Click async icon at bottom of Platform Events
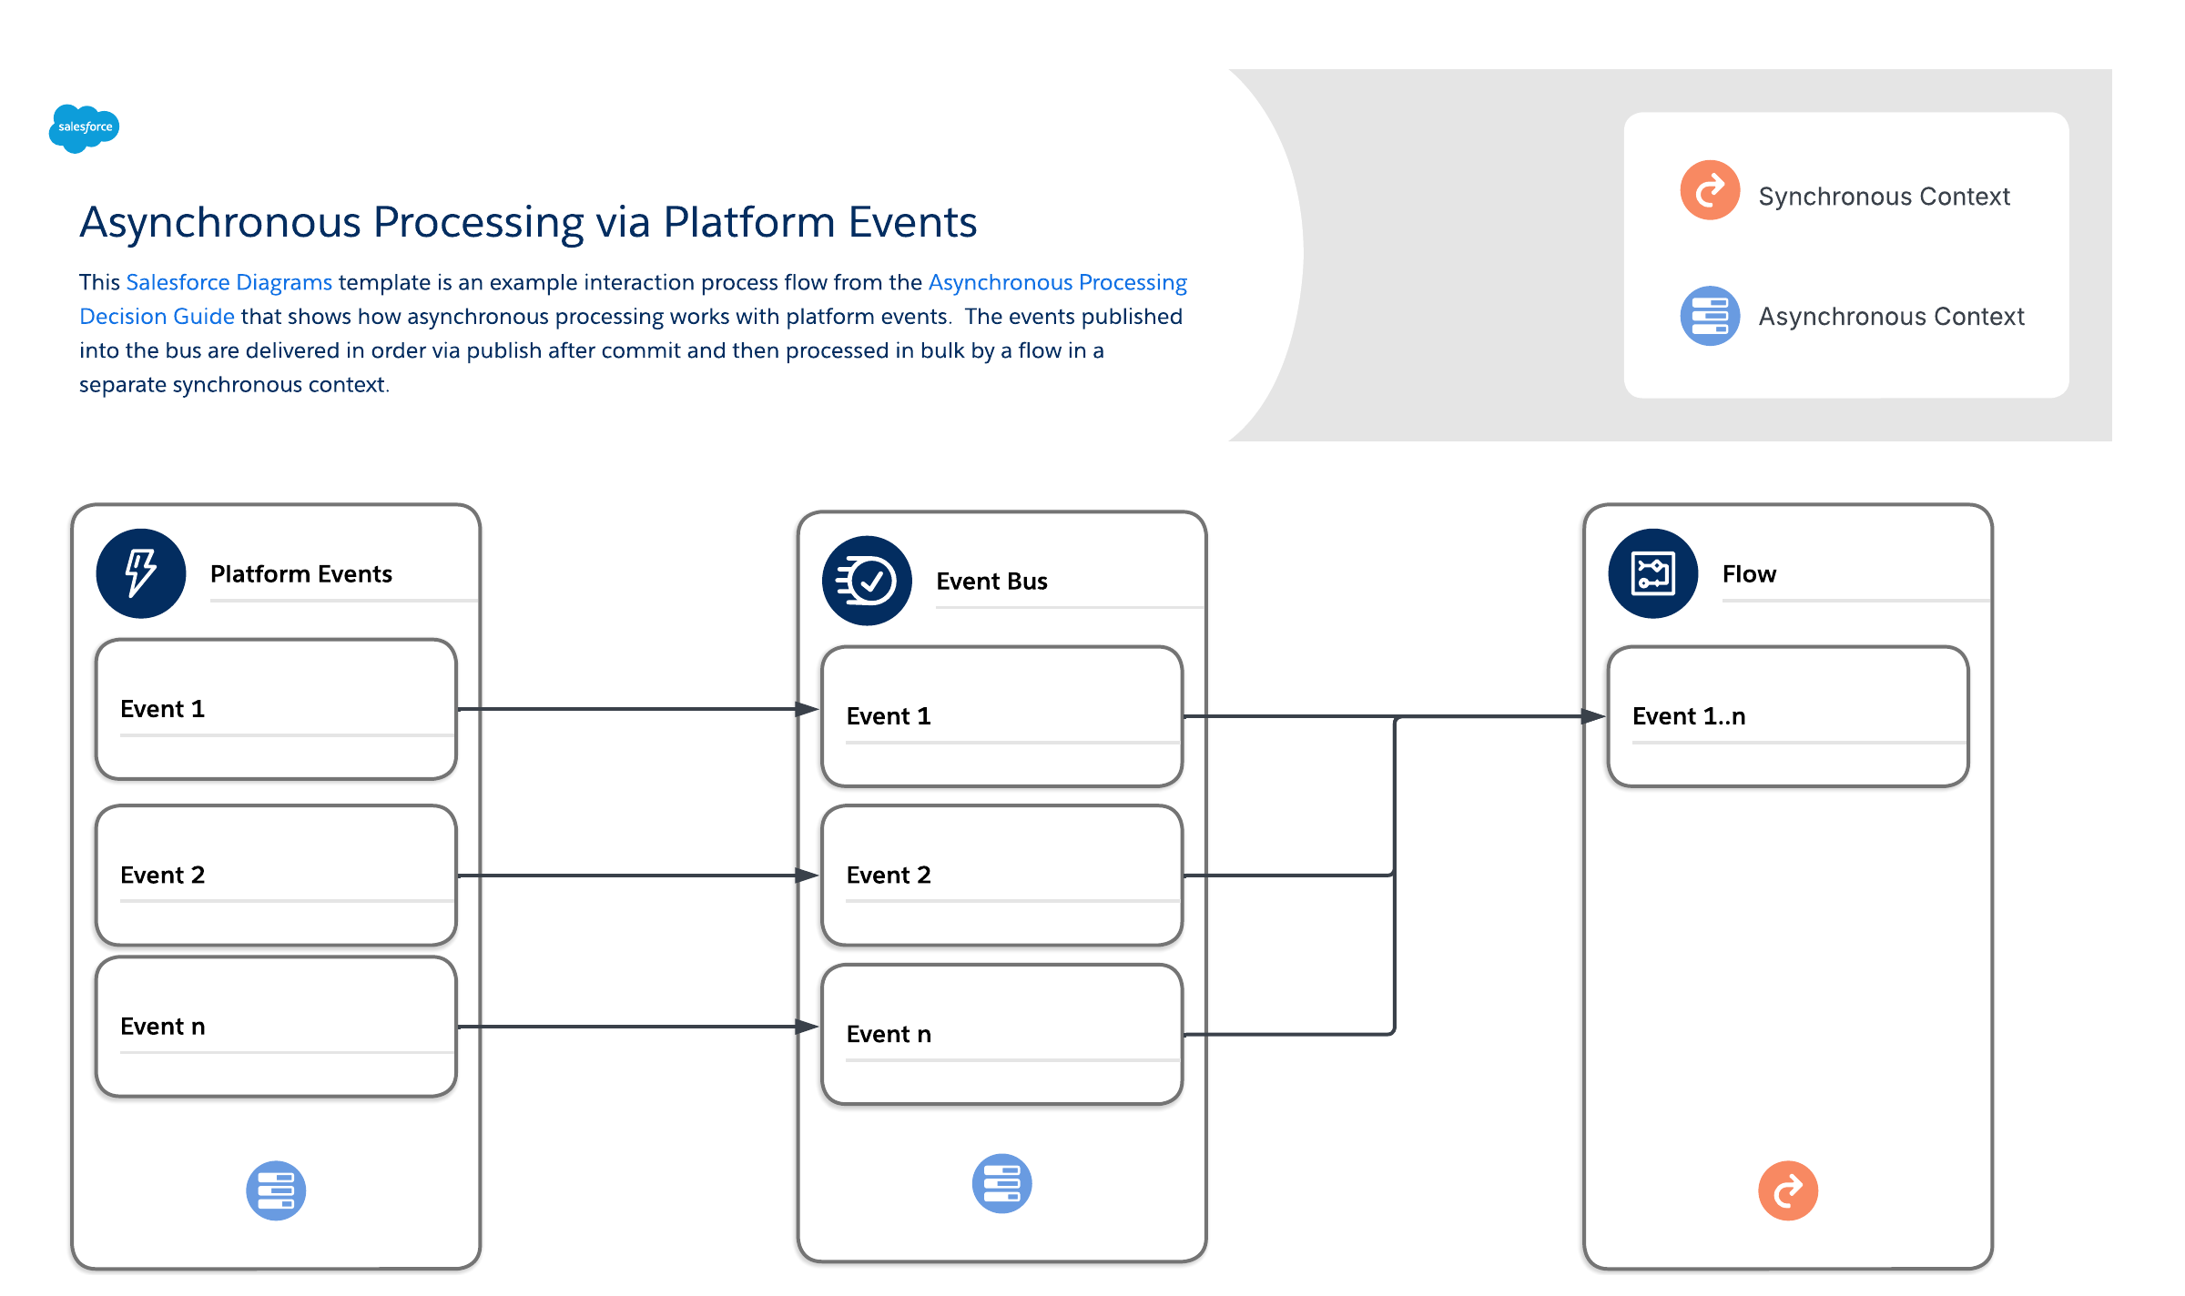Viewport: 2185px width, 1296px height. pyautogui.click(x=276, y=1190)
